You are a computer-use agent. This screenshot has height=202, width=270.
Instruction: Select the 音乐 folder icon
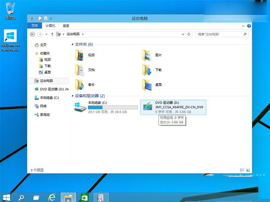click(79, 85)
